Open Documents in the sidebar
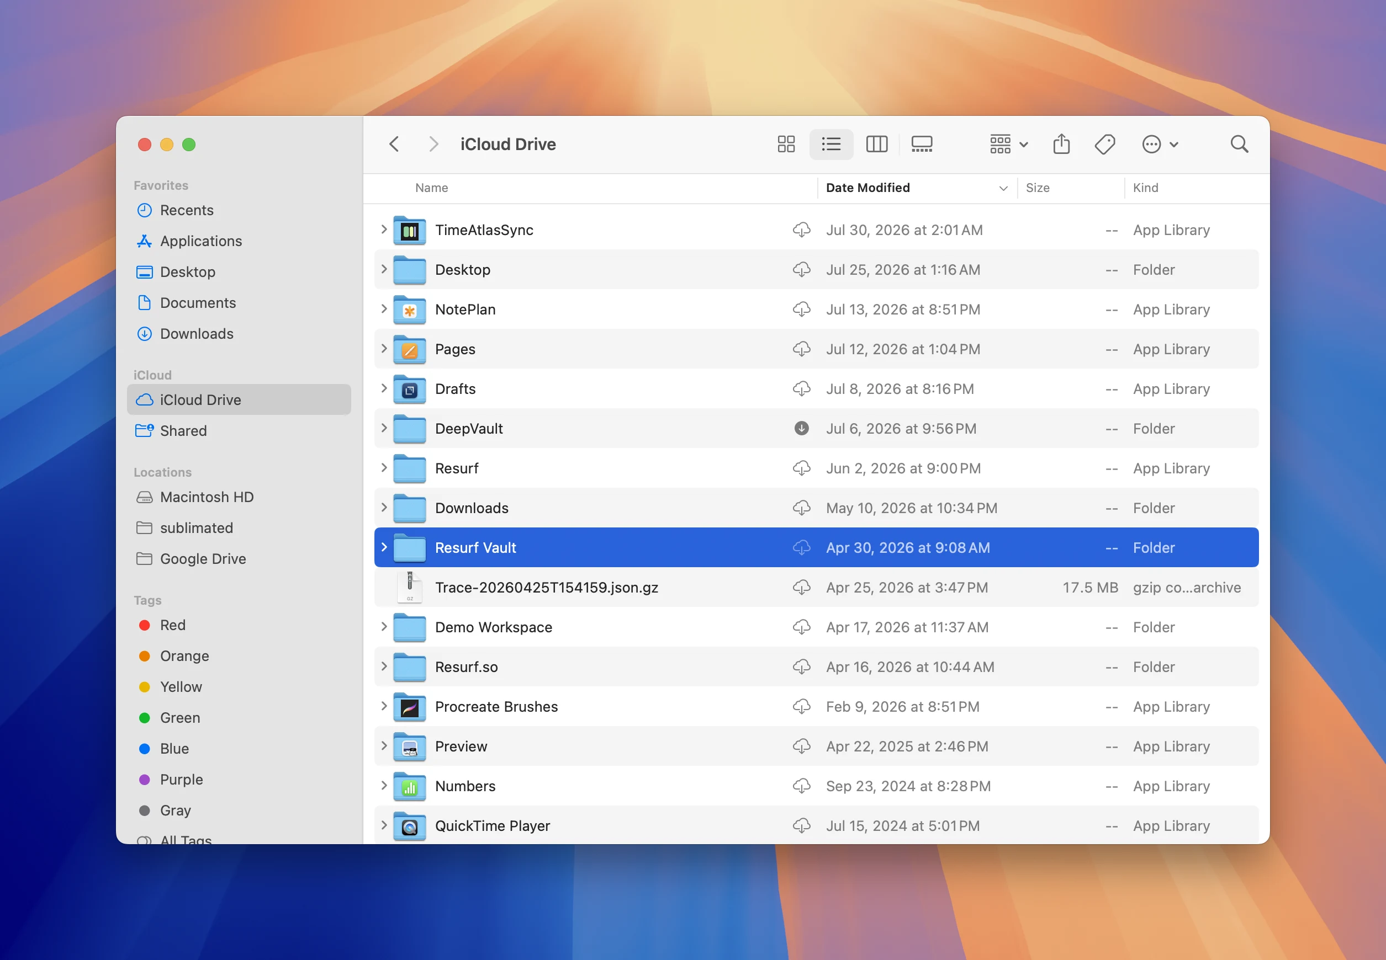Image resolution: width=1386 pixels, height=960 pixels. (239, 302)
